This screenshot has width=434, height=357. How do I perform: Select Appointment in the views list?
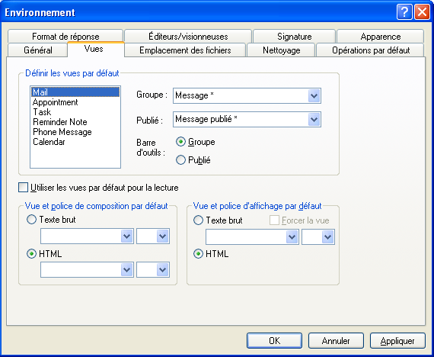pyautogui.click(x=75, y=102)
